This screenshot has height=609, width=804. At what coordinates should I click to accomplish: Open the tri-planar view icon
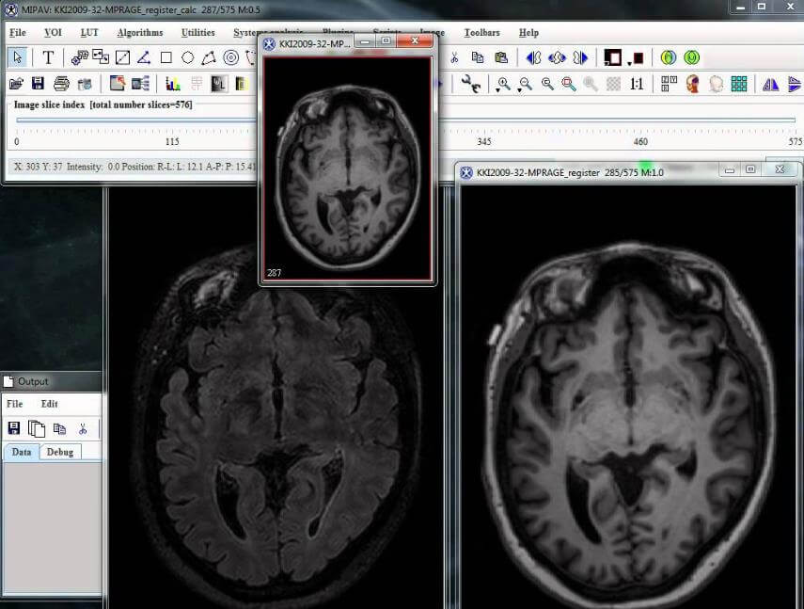(669, 84)
